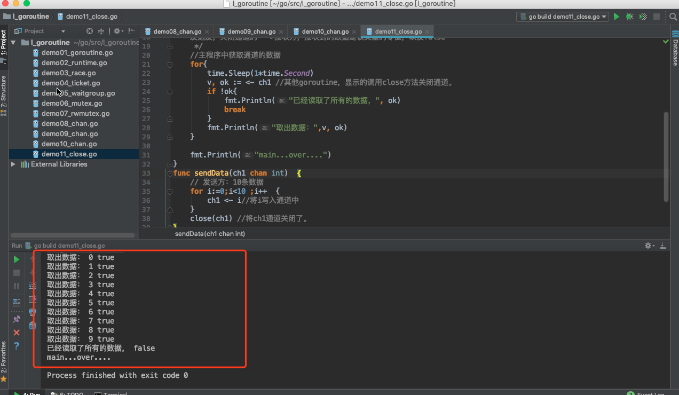Screen dimensions: 679x395
Task: Expand the External Libraries tree node
Action: [13, 164]
